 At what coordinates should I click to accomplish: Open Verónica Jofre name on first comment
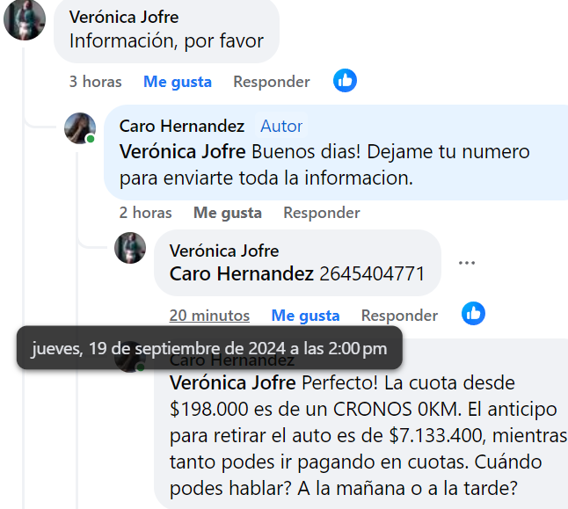(x=124, y=17)
